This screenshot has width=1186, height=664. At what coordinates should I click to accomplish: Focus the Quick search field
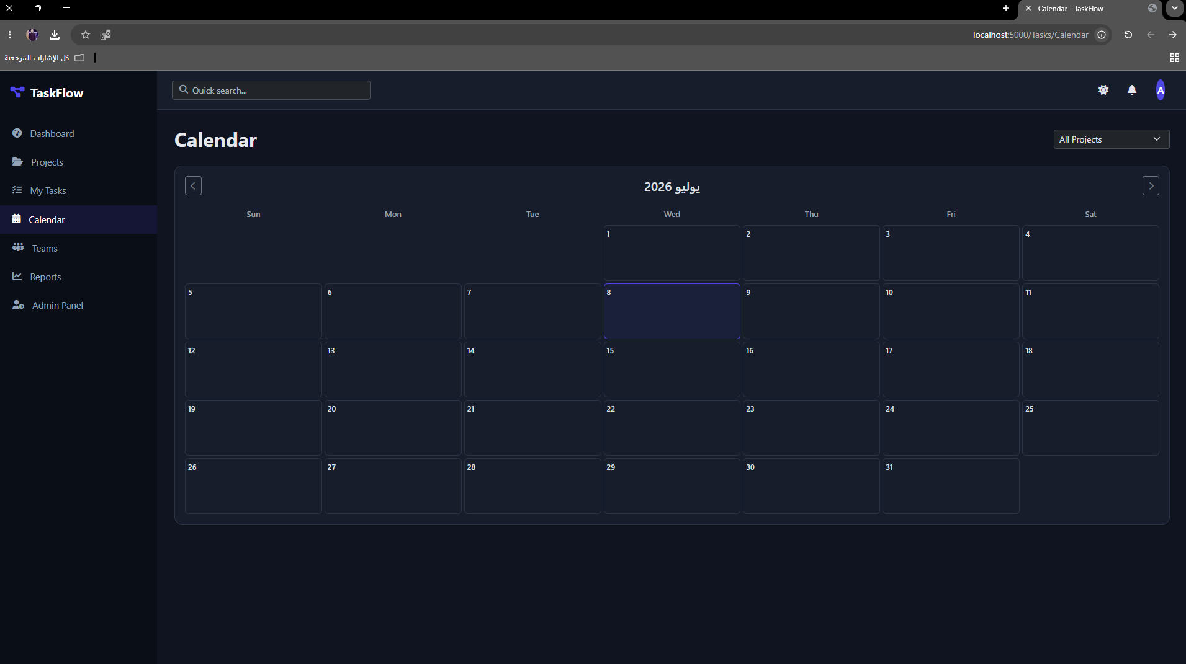271,91
